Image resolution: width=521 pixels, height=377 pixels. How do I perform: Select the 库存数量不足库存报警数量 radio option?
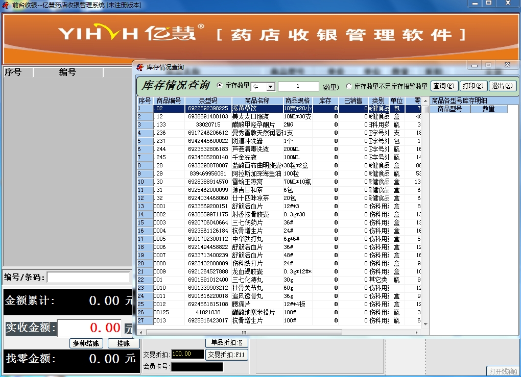[x=349, y=86]
